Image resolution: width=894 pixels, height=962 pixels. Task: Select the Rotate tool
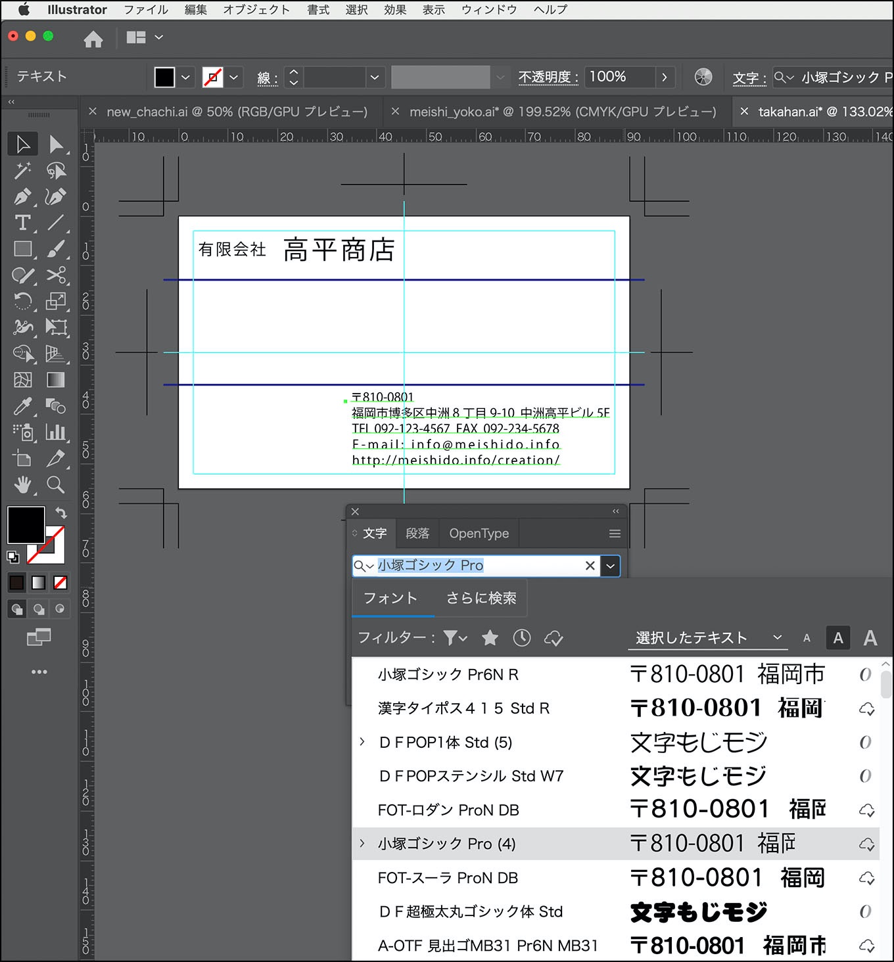(x=22, y=302)
